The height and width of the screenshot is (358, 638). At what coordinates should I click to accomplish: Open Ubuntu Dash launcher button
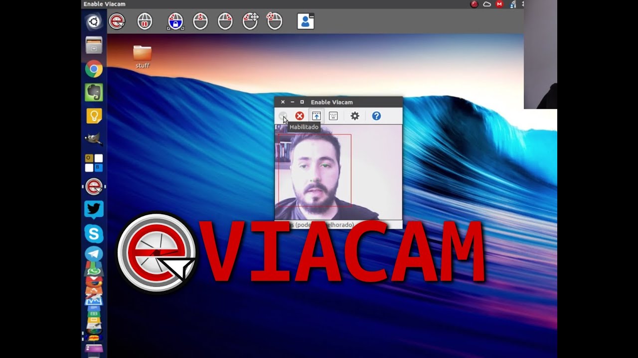(94, 21)
